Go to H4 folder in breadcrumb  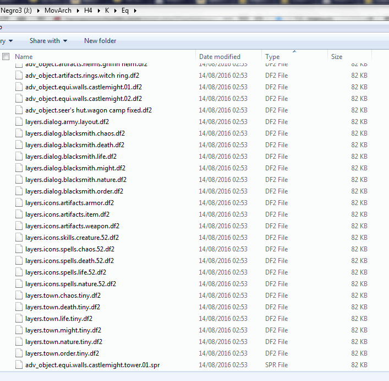(x=88, y=10)
